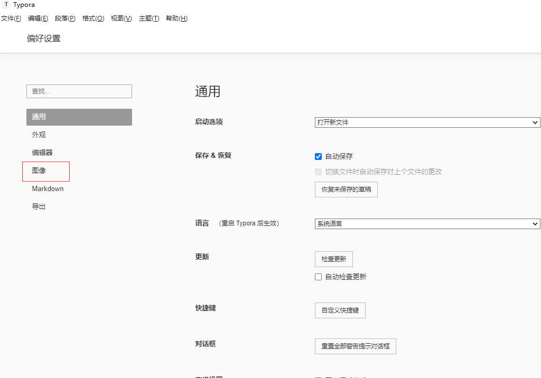Click the 恢复未保存的草稿 button
Image resolution: width=541 pixels, height=378 pixels.
tap(346, 190)
